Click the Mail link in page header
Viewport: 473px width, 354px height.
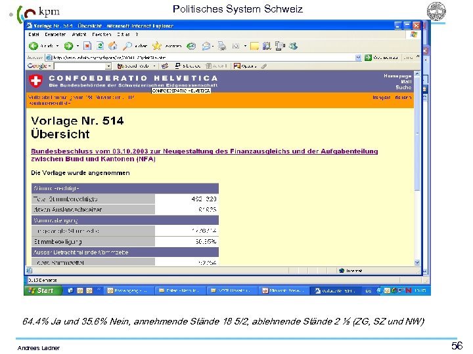406,81
